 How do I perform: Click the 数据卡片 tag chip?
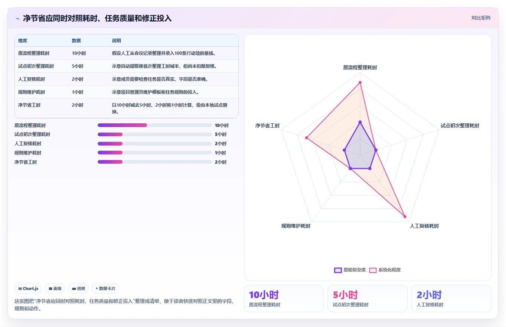(105, 288)
